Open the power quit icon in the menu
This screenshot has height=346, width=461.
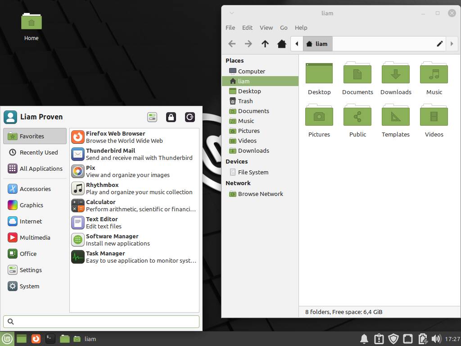pyautogui.click(x=190, y=117)
